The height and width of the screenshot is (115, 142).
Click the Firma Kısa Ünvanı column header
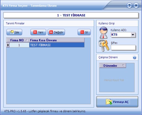[x=57, y=40]
